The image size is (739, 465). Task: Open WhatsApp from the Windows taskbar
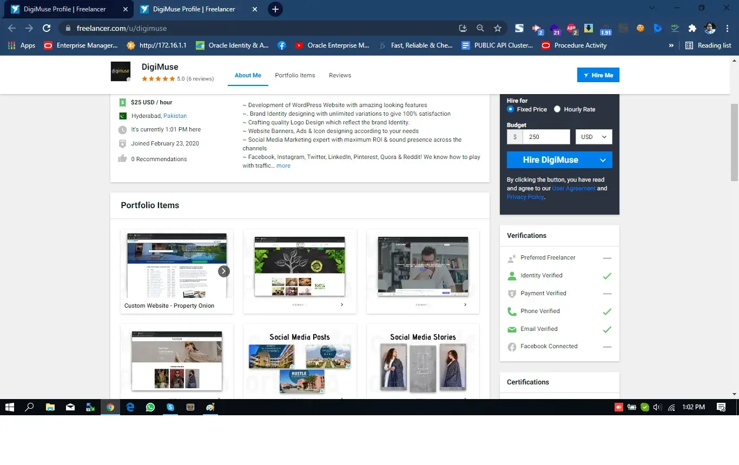150,407
